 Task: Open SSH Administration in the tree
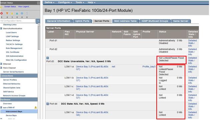click(15, 56)
